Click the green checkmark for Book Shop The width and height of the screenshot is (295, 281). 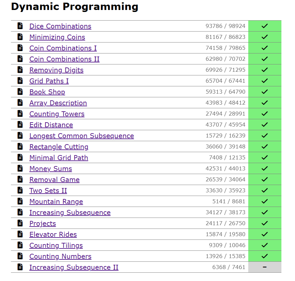(x=265, y=92)
